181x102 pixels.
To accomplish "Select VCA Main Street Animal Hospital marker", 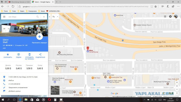I will (x=74, y=92).
